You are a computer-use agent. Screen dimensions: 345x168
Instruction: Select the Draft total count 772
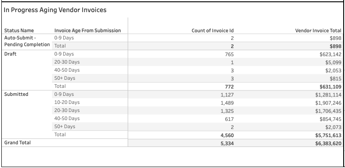(x=229, y=86)
